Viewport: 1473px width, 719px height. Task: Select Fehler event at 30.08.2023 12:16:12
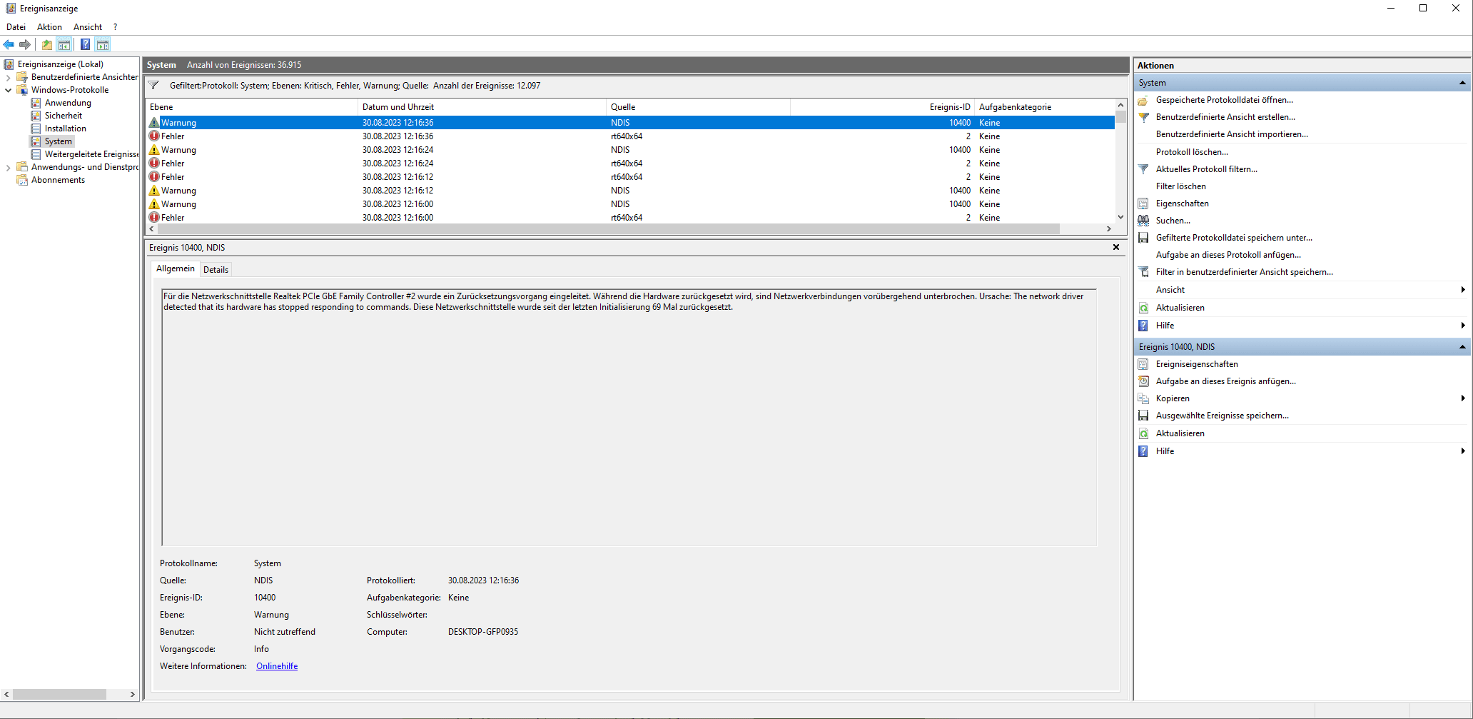[x=630, y=177]
